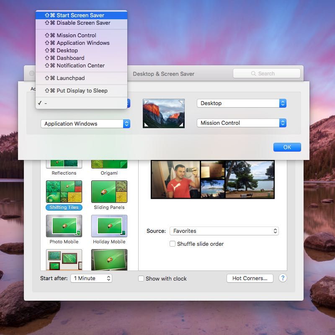Click the Sliding Panels label

pos(109,207)
